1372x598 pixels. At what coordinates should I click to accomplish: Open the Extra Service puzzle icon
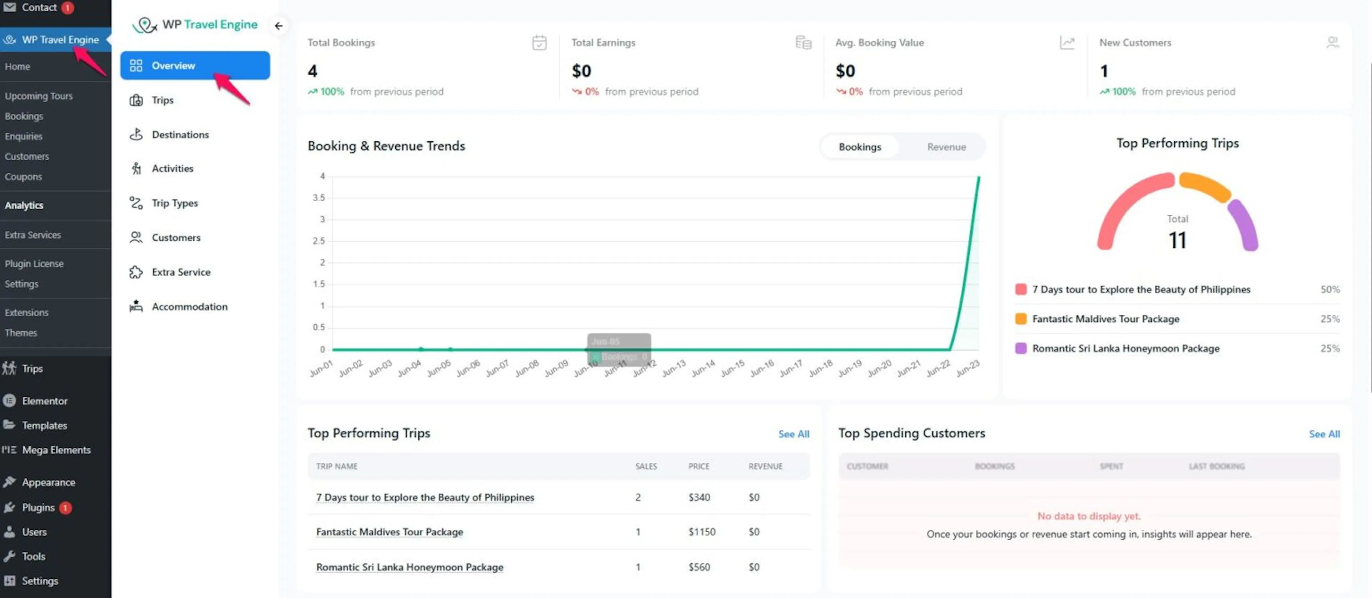pyautogui.click(x=136, y=272)
